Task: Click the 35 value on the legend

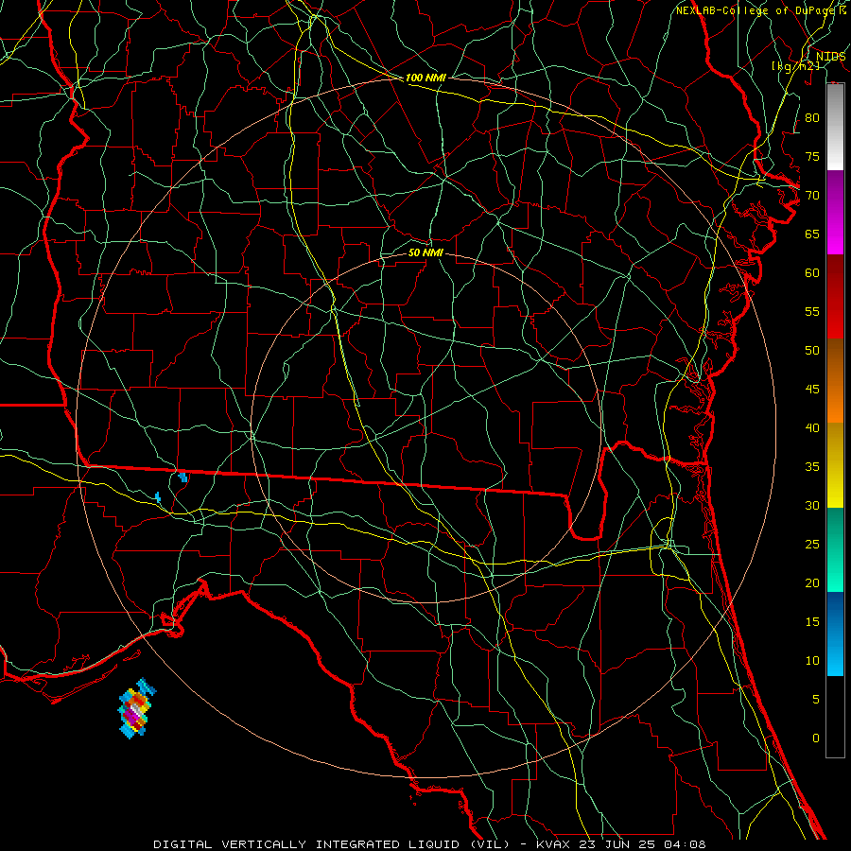Action: tap(812, 467)
